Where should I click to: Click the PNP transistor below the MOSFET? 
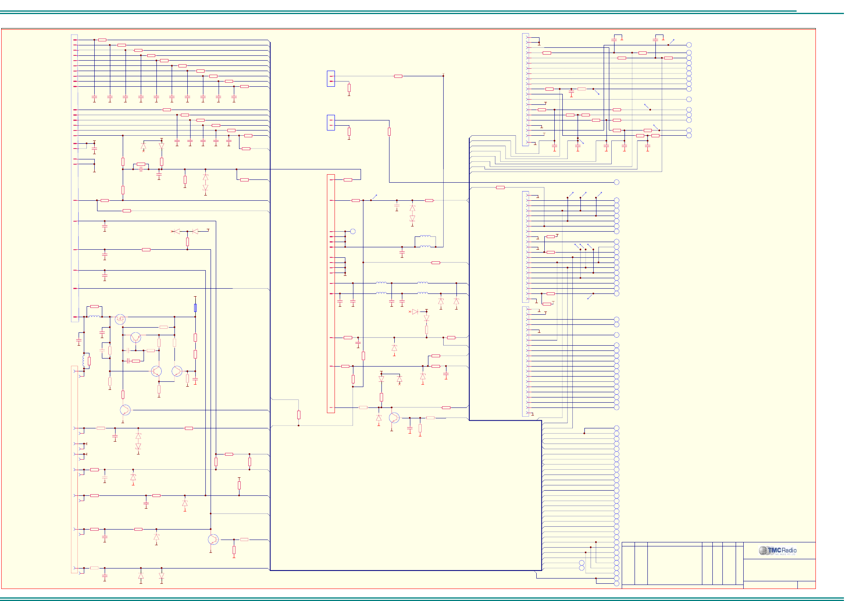click(x=136, y=337)
